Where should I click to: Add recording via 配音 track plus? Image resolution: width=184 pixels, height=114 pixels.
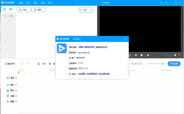tap(16, 101)
